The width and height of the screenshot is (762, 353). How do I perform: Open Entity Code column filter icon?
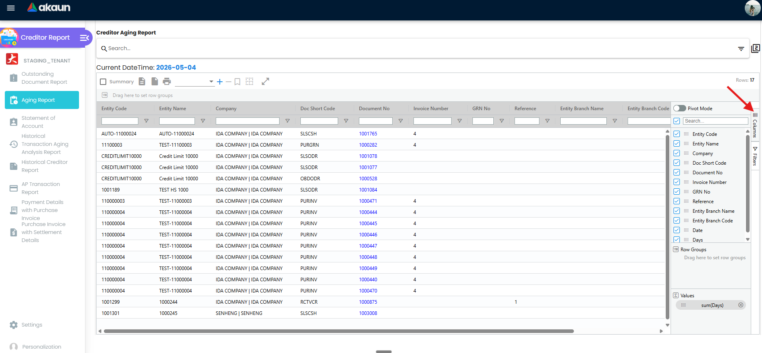click(x=146, y=121)
